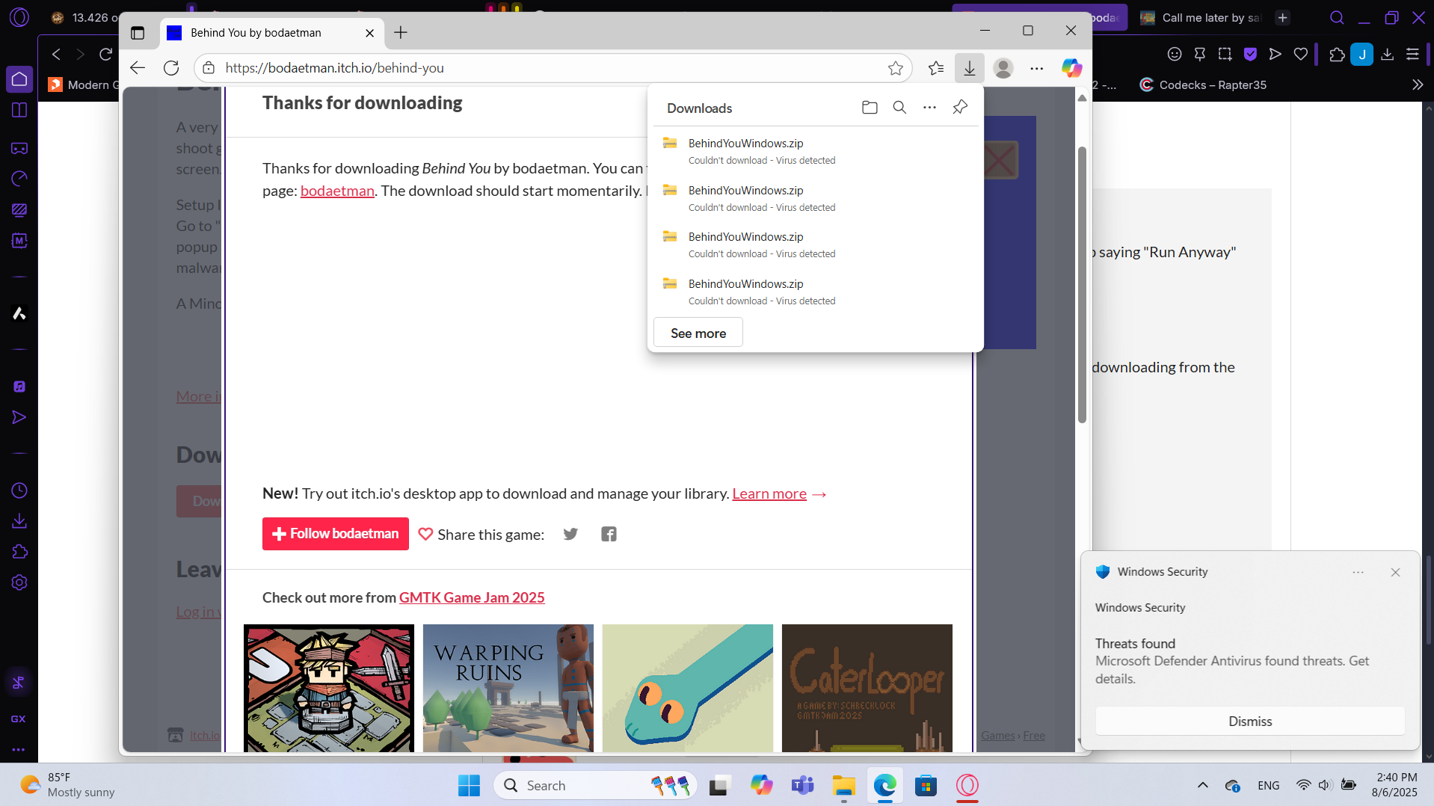Open the downloads folder from the Downloads panel
Screen dimensions: 1434x806
coord(870,108)
